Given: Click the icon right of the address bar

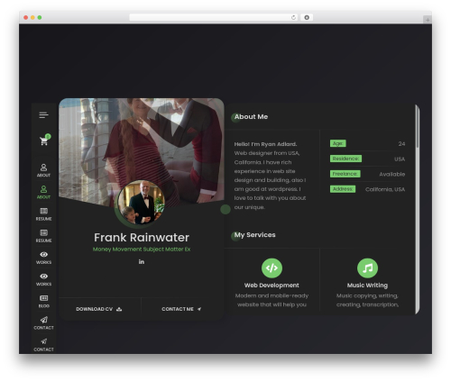Looking at the screenshot, I should click(x=307, y=17).
